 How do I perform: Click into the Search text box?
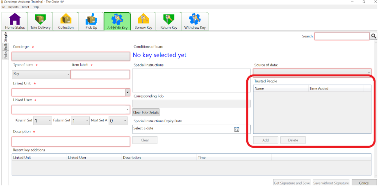tap(342, 37)
